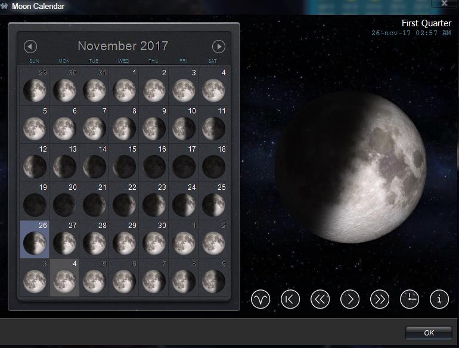
Task: Click the November 2017 month title
Action: [123, 46]
